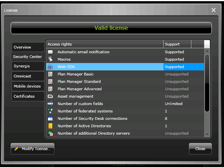Open the Certificates tab

click(x=27, y=96)
